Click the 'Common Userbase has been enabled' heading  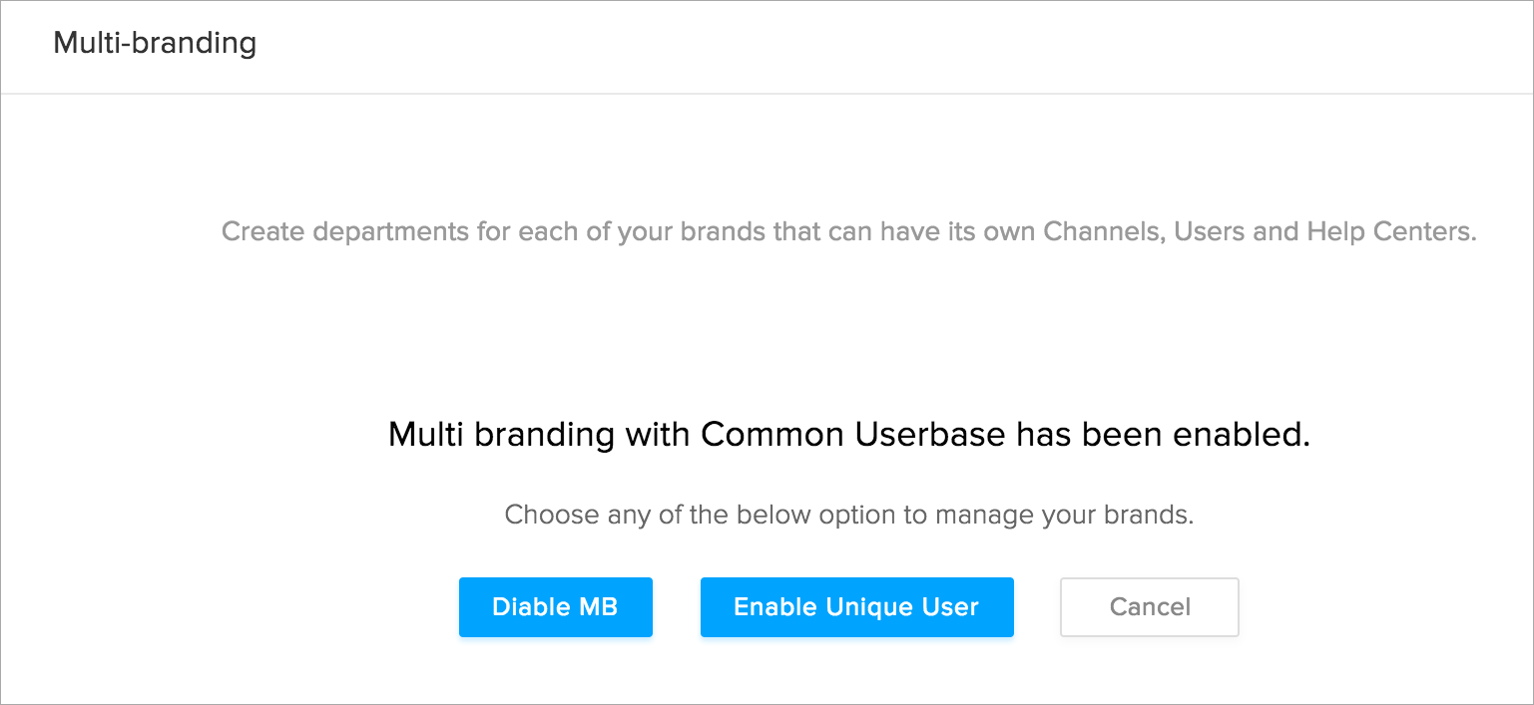[x=848, y=435]
